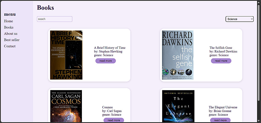Click genre: Science under Brian Greene
The image size is (261, 123).
[x=218, y=115]
